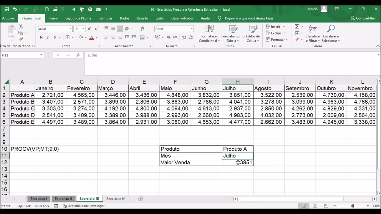Decrease the font size

point(96,29)
